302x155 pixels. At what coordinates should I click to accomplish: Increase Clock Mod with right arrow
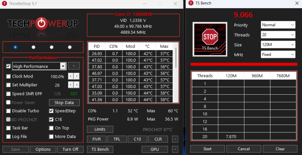pos(77,76)
